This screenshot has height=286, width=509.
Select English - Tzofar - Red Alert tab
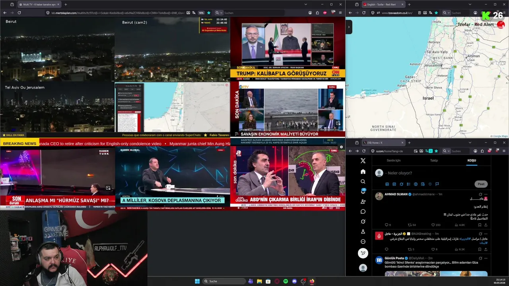point(383,4)
